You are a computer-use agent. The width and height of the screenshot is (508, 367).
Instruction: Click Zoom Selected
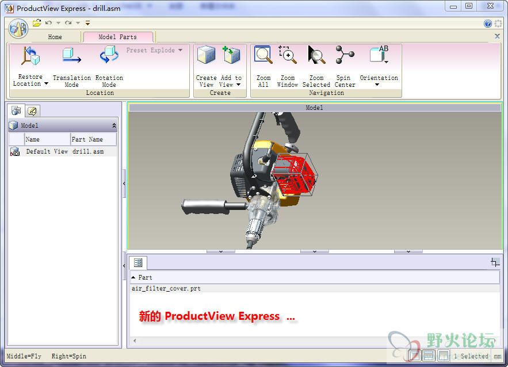click(316, 66)
